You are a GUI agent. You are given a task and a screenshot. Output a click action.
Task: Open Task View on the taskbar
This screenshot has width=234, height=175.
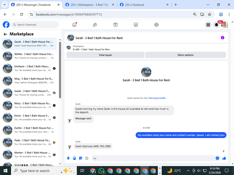point(82,171)
